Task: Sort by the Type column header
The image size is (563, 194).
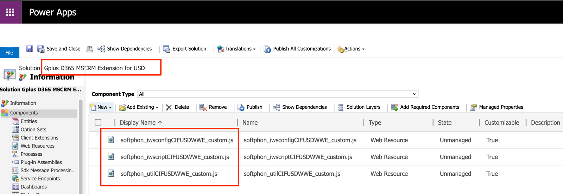Action: tap(375, 123)
